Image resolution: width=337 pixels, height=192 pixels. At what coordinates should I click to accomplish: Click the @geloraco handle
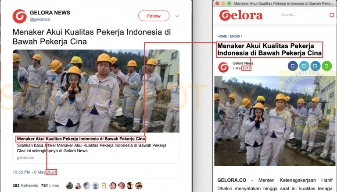click(40, 19)
